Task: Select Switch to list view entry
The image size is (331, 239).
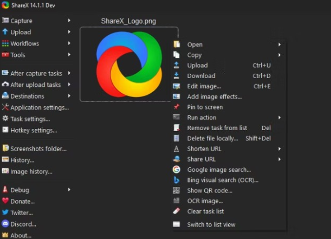Action: pyautogui.click(x=229, y=224)
